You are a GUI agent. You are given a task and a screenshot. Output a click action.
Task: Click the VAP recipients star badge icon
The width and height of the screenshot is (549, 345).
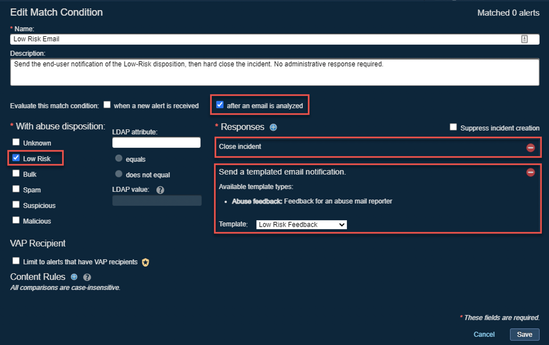coord(145,262)
